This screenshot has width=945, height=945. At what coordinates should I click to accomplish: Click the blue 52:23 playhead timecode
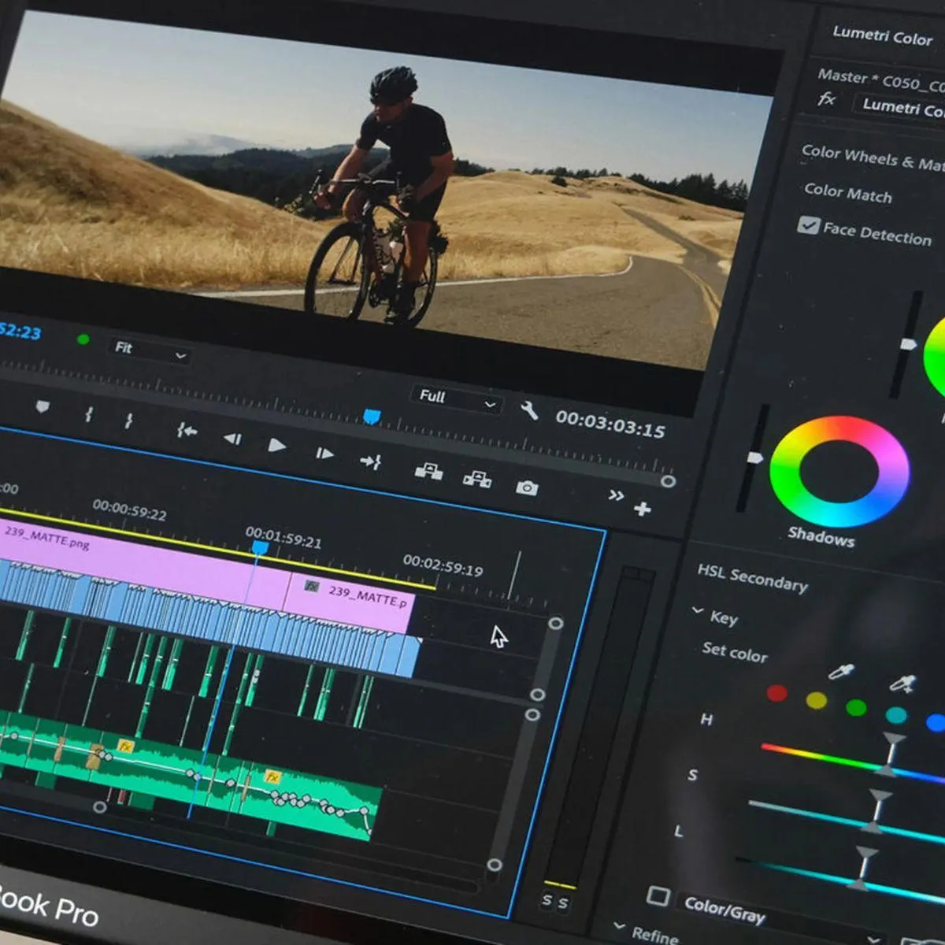(20, 332)
